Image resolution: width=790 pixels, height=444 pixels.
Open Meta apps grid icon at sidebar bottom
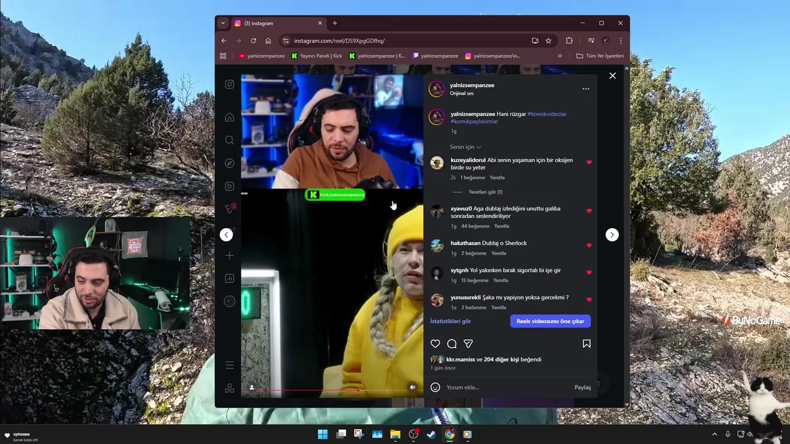230,388
